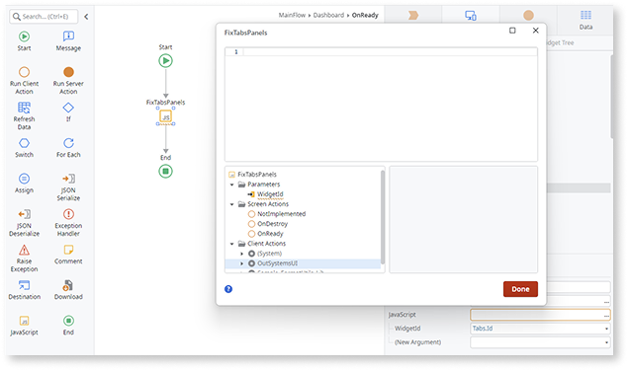The image size is (628, 370).
Task: Collapse the Client Actions folder
Action: click(231, 244)
